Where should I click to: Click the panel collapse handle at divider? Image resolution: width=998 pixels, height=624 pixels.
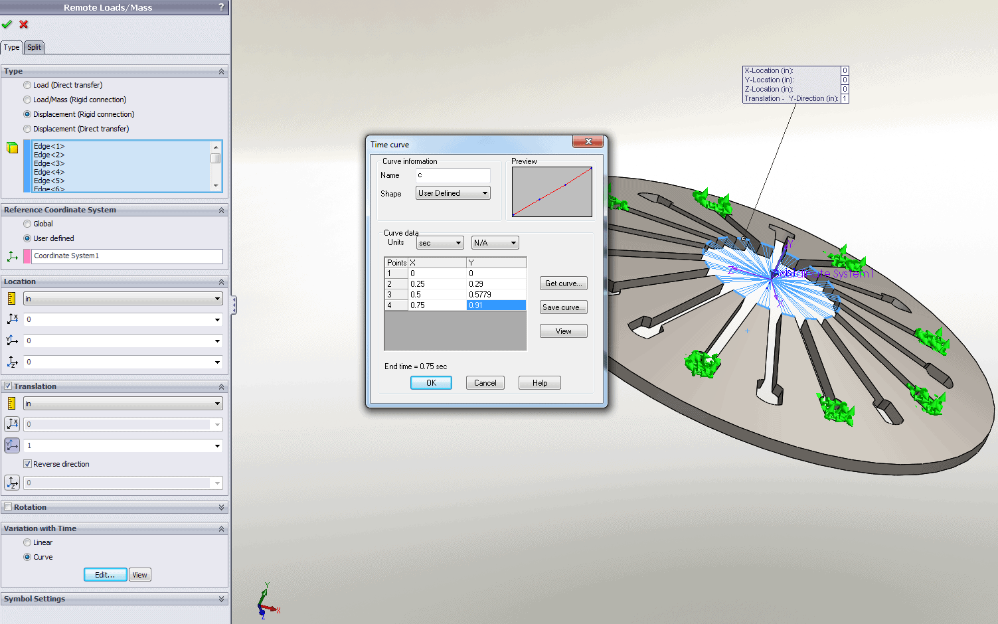(234, 305)
